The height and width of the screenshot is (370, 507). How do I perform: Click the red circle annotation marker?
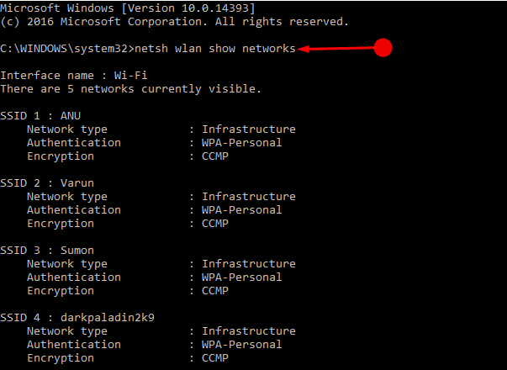(383, 48)
